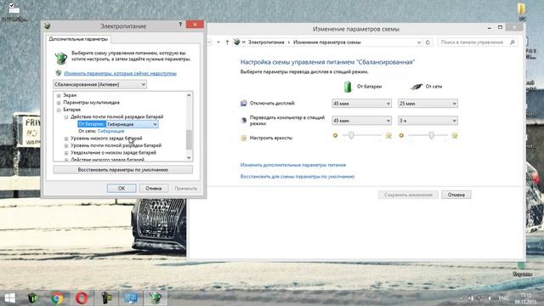Screen dimensions: 544x306
Task: Click the green shield taskbar icon
Action: coord(32,298)
